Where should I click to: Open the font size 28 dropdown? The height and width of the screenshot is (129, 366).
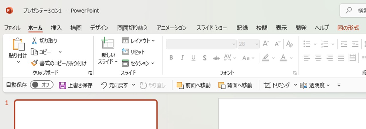[x=256, y=44]
